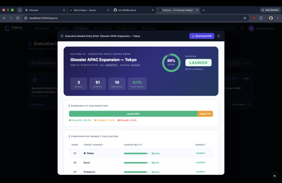Open the Next.js dev tools indicator
The width and height of the screenshot is (282, 183).
click(275, 176)
